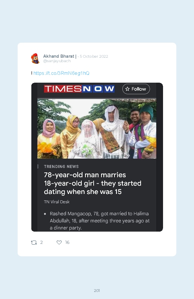The height and width of the screenshot is (299, 194).
Task: Open the 78-year-old man marries headline
Action: point(93,183)
